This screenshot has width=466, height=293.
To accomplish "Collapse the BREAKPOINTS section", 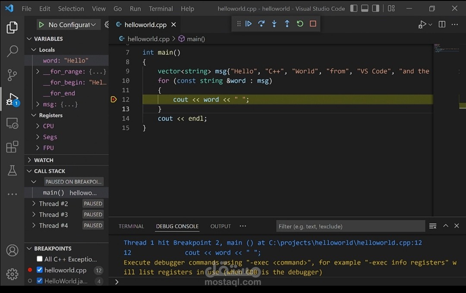I will (x=29, y=249).
